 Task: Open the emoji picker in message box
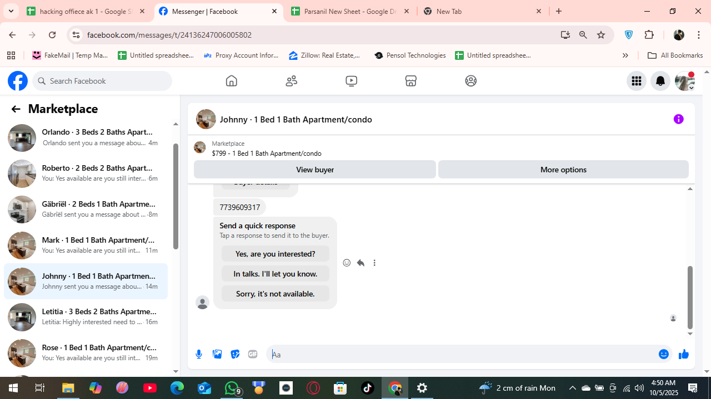click(664, 354)
